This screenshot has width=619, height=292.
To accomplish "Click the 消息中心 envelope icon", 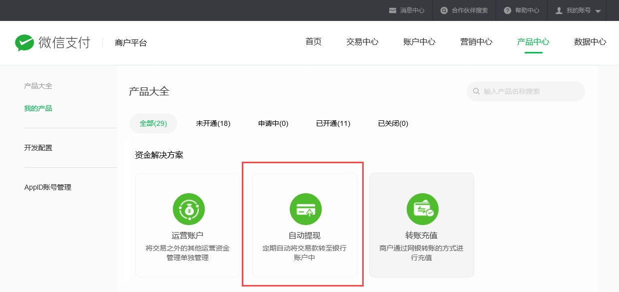I will [393, 10].
